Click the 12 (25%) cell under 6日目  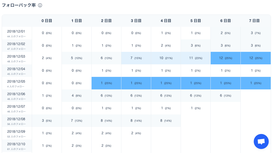pos(226,58)
